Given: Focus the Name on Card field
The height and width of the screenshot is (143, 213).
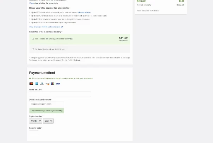Looking at the screenshot, I should 60,94.
